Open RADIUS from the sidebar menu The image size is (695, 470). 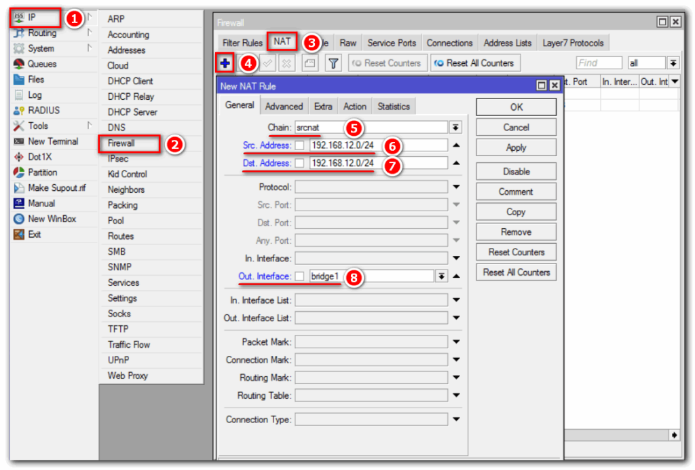click(x=43, y=110)
